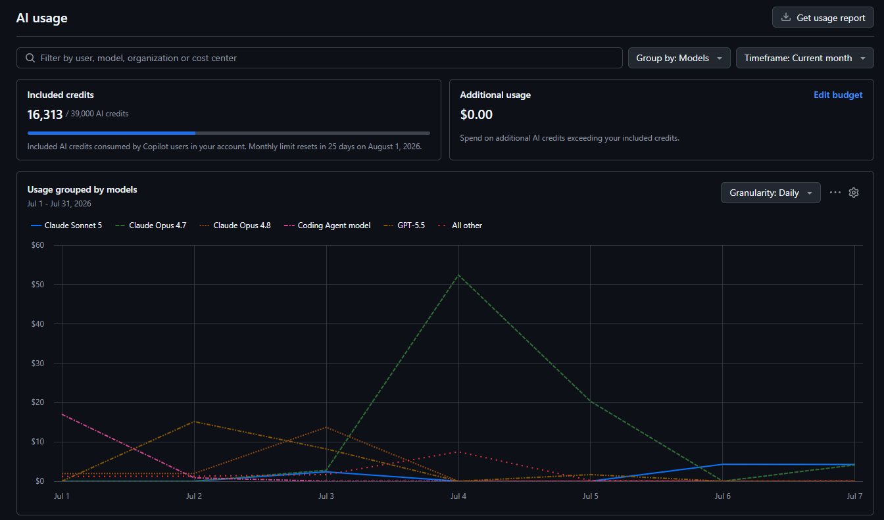
Task: Click the download icon in Get usage report
Action: tap(785, 18)
